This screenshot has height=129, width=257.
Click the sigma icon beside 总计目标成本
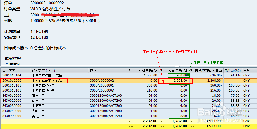(130, 71)
